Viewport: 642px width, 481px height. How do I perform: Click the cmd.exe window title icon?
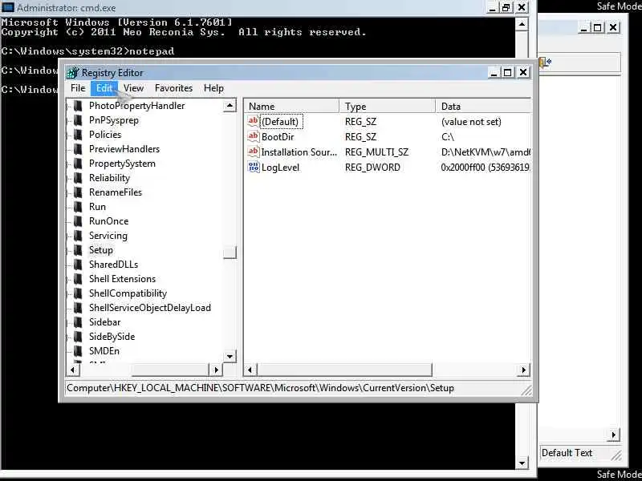[8, 7]
